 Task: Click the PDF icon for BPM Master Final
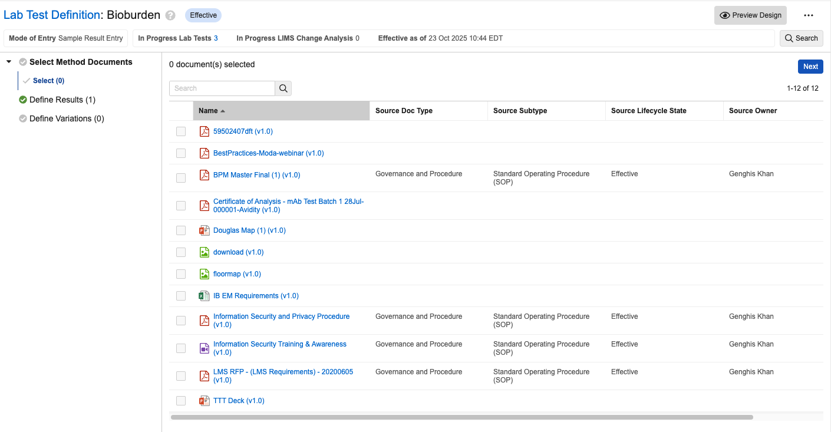[x=205, y=175]
